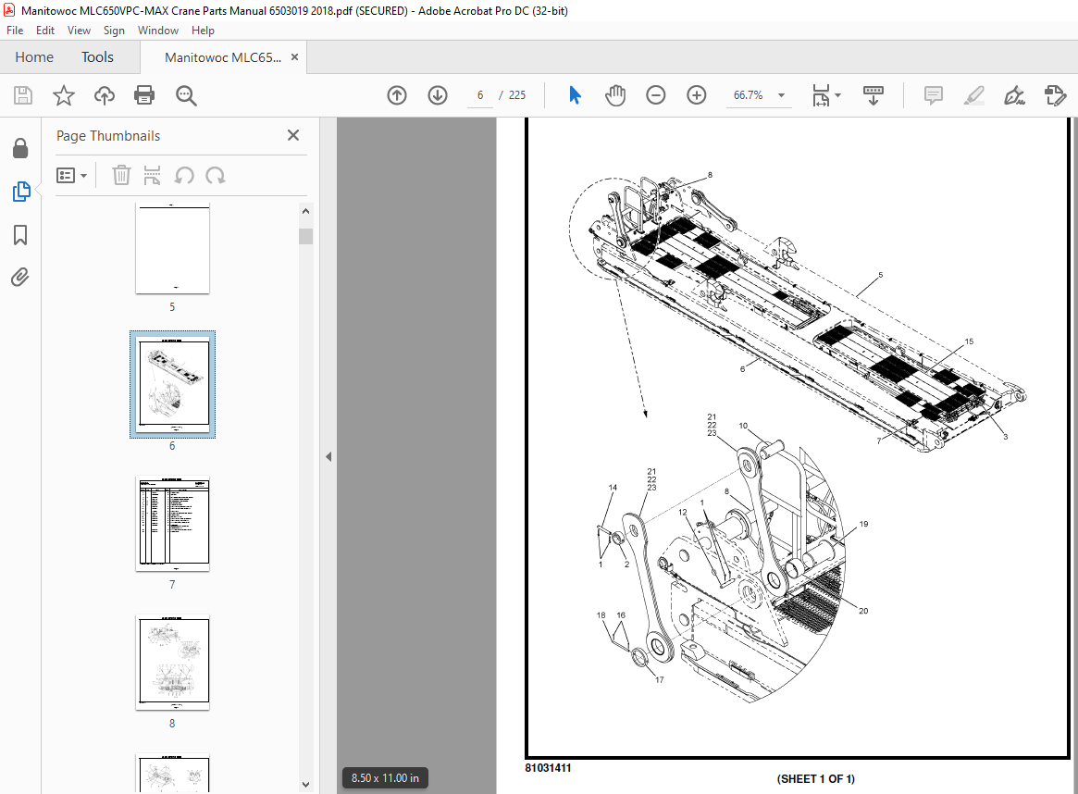The height and width of the screenshot is (794, 1078).
Task: Open the Edit menu
Action: (45, 31)
